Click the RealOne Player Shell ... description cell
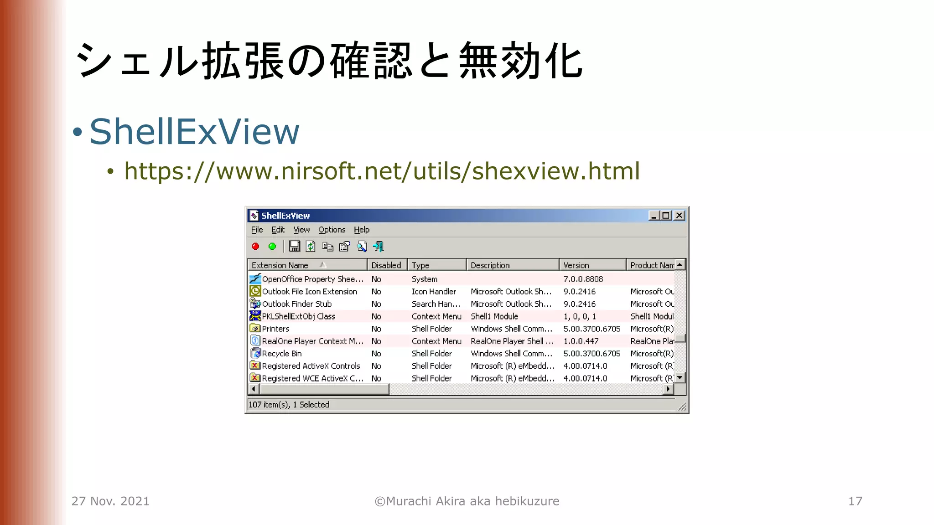The image size is (934, 525). [x=512, y=341]
